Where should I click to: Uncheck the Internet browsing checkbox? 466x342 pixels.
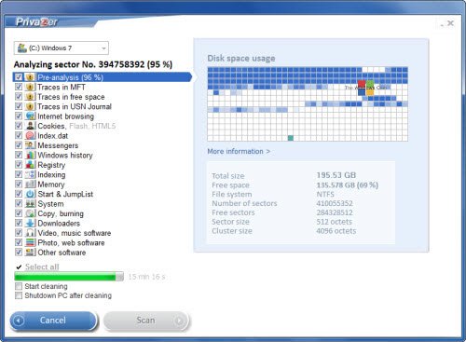pos(19,116)
